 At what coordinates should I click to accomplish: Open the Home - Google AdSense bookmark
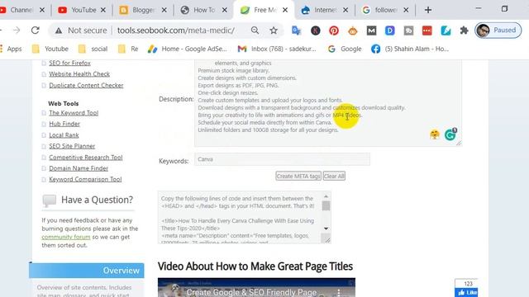point(188,49)
